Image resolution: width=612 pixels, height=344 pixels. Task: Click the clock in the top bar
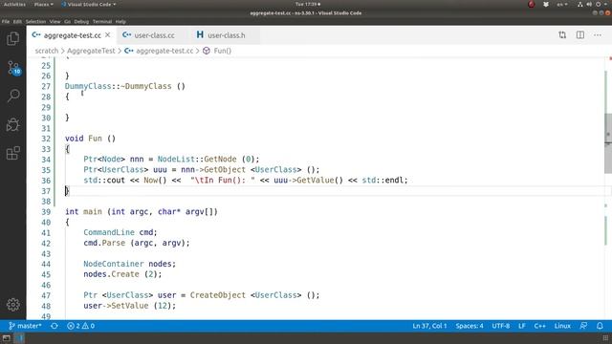(308, 4)
